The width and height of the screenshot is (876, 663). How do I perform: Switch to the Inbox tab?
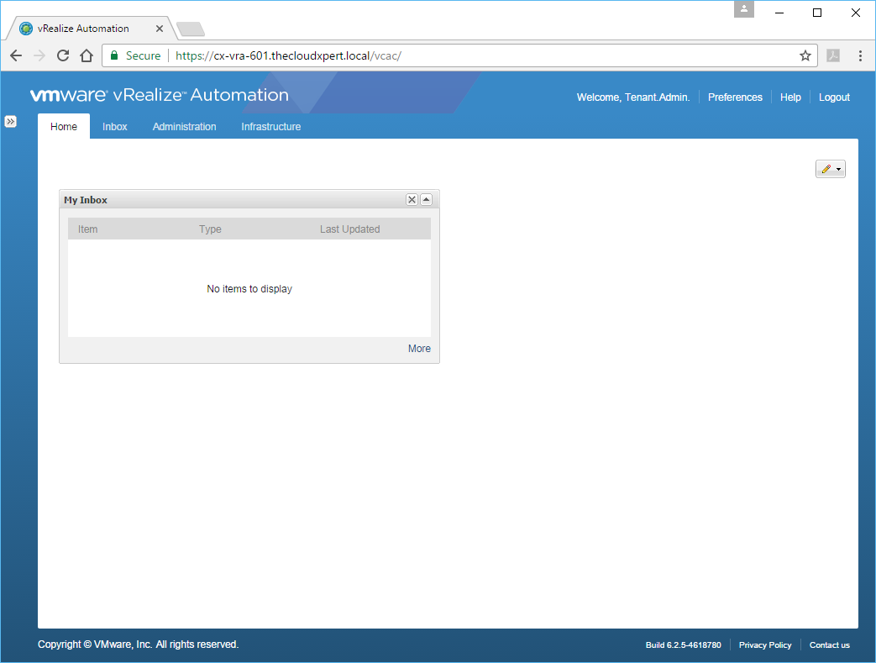pyautogui.click(x=115, y=127)
